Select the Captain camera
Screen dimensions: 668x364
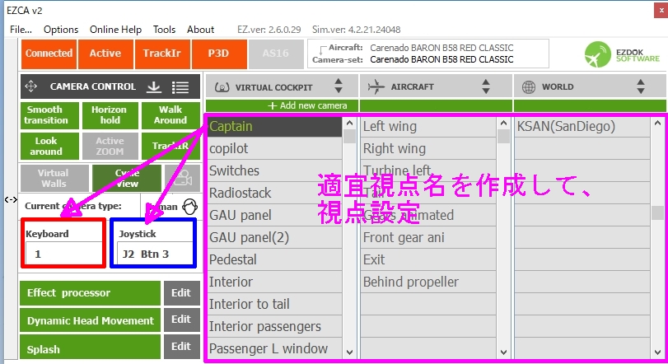coord(275,127)
